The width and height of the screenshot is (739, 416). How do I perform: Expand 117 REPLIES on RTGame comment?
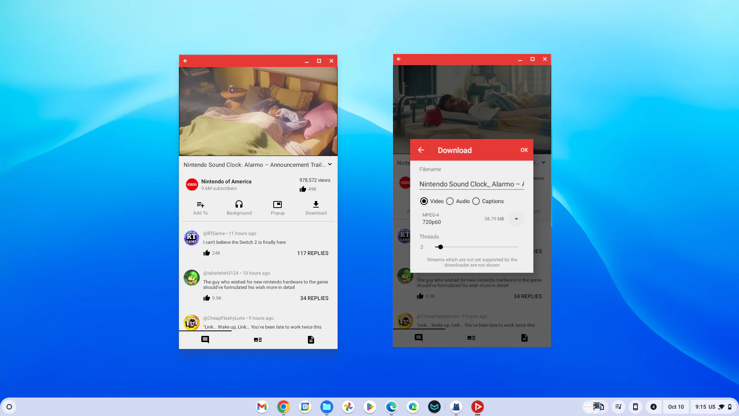point(313,253)
